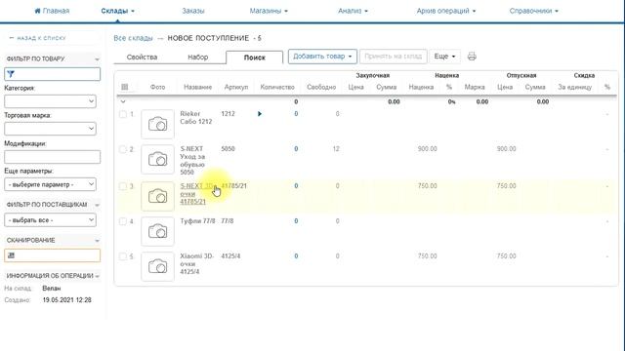Click free stock value 12
This screenshot has height=351, width=625.
coord(336,149)
